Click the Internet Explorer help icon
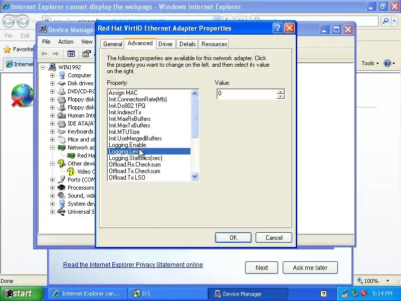This screenshot has height=301, width=401. point(387,63)
